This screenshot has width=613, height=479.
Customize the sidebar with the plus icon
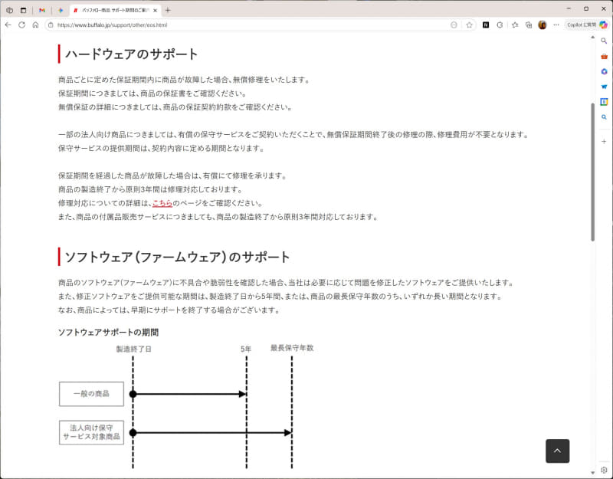603,139
